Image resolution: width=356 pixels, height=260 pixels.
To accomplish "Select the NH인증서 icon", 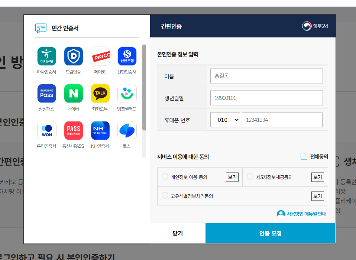I will [x=100, y=131].
